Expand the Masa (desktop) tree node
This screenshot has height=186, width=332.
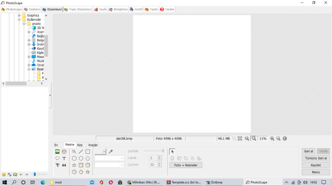tap(29, 57)
